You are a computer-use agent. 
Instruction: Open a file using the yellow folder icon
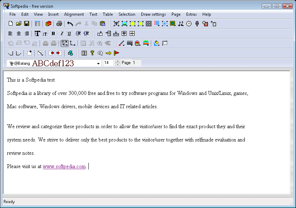[19, 23]
